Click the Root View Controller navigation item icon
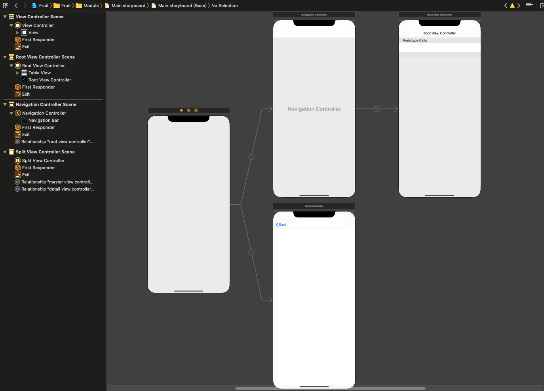Image resolution: width=544 pixels, height=391 pixels. (x=24, y=80)
